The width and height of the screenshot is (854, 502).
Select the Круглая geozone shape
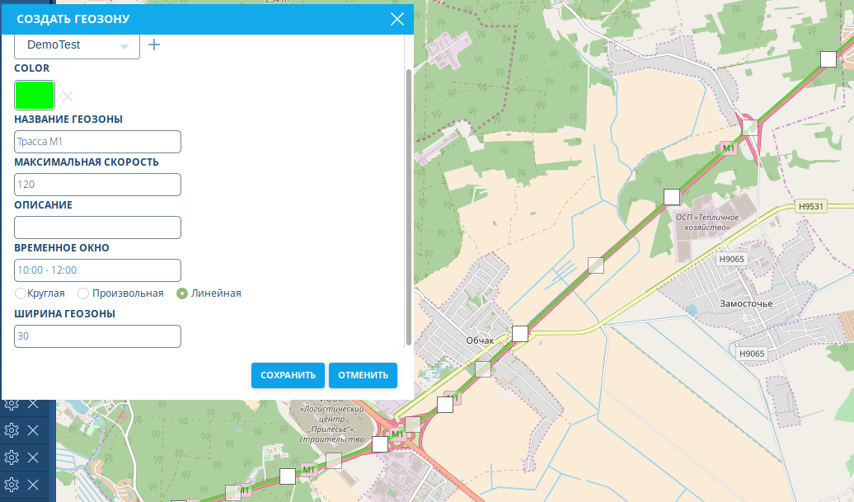[21, 293]
